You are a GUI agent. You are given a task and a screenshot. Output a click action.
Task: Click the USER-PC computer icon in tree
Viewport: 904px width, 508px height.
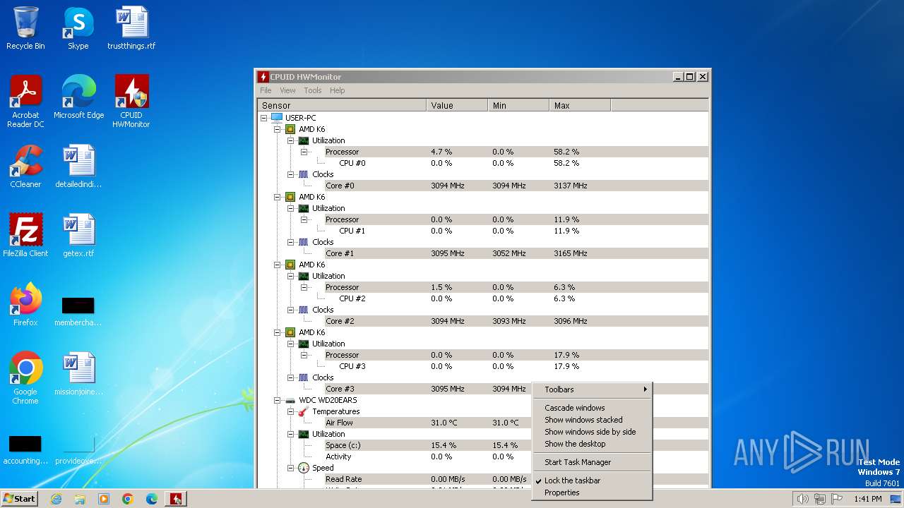pos(277,118)
